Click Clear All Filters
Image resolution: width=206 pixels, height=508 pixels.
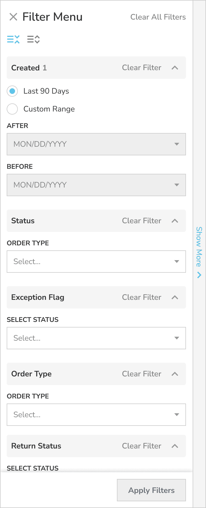(x=158, y=17)
